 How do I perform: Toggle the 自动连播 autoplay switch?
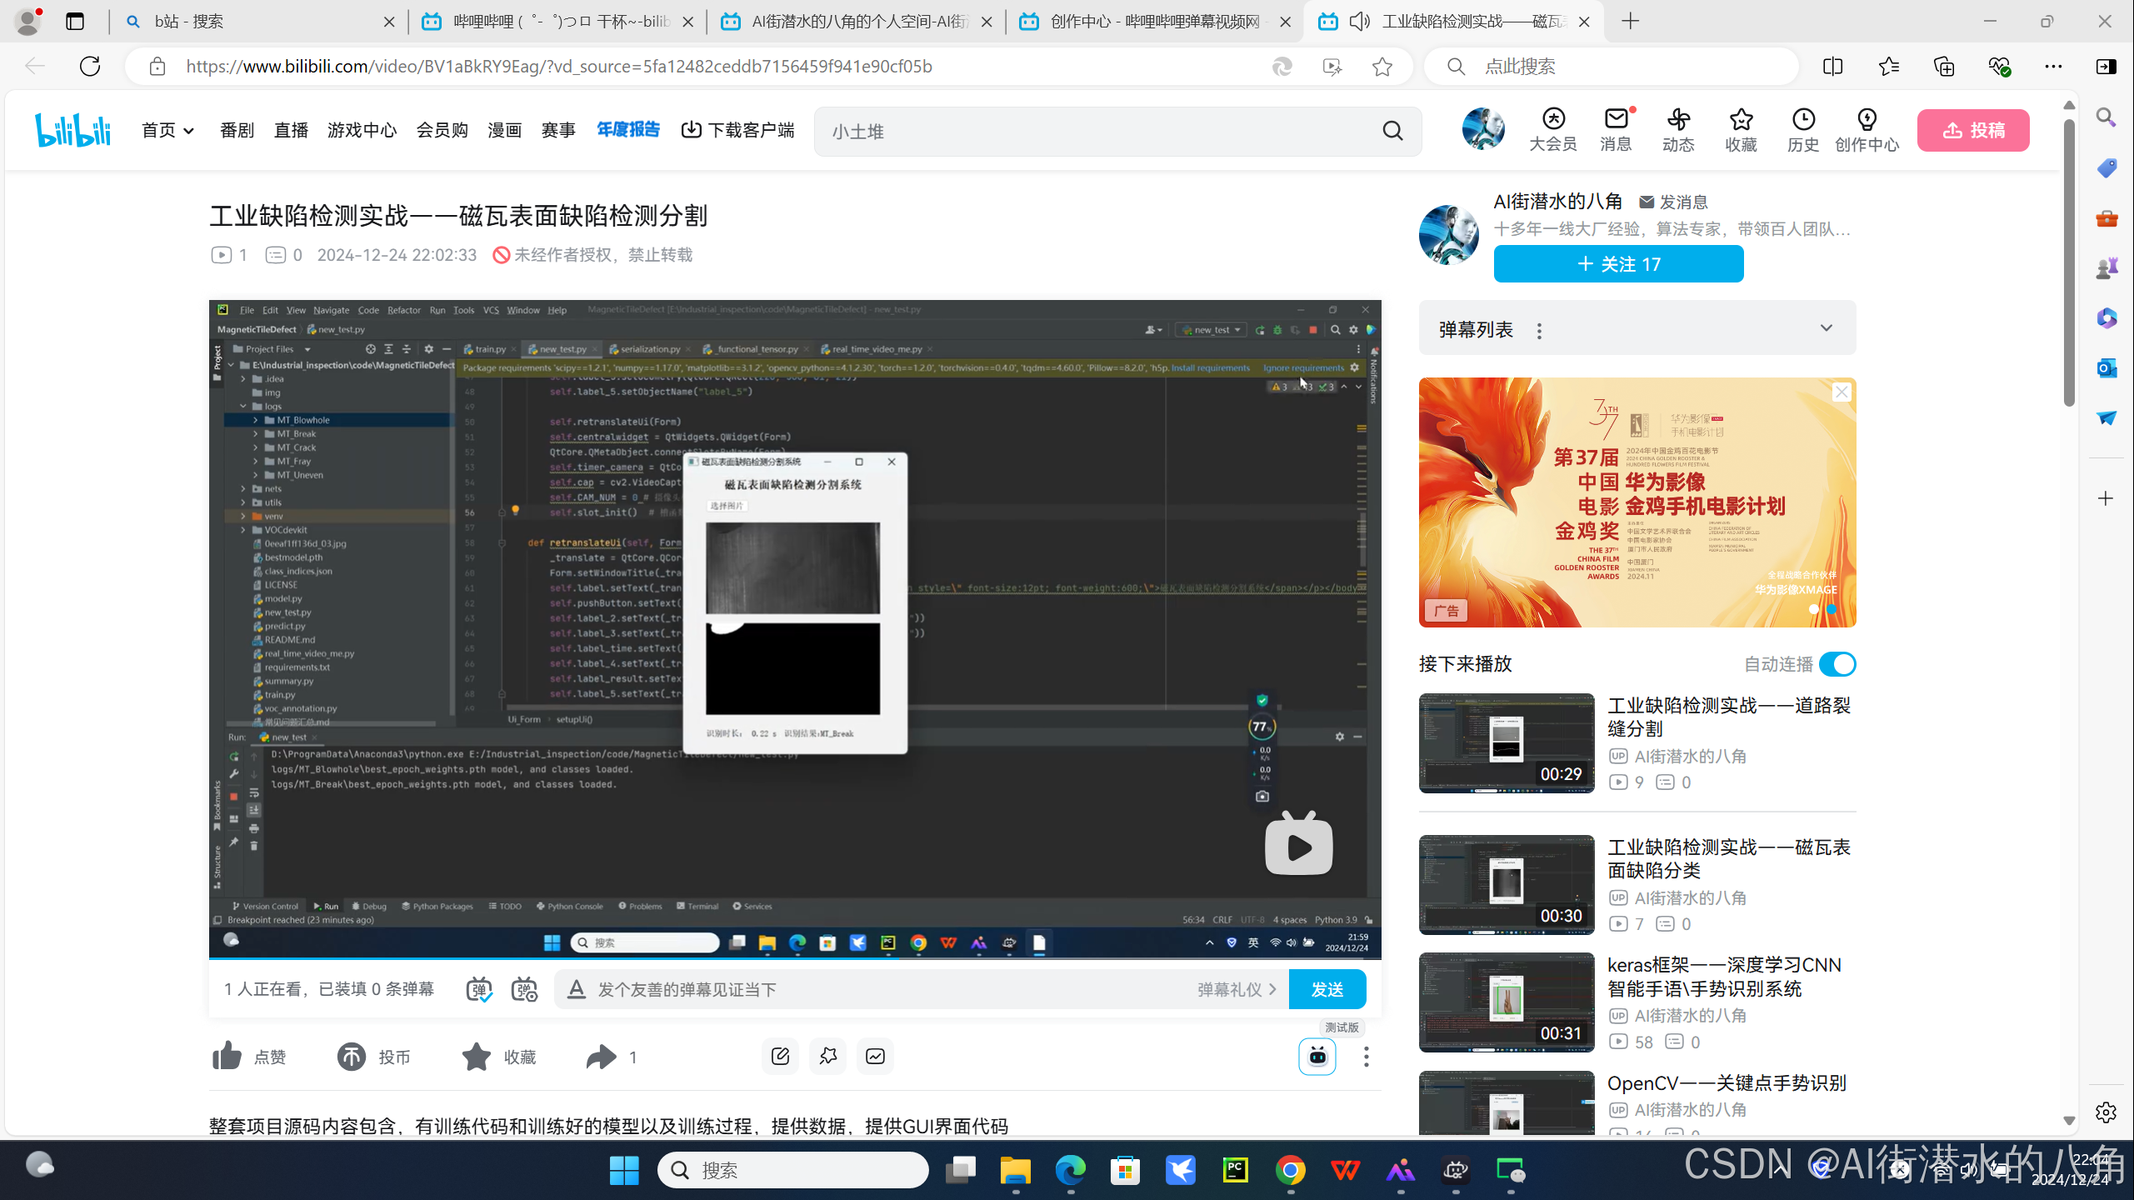(1837, 664)
